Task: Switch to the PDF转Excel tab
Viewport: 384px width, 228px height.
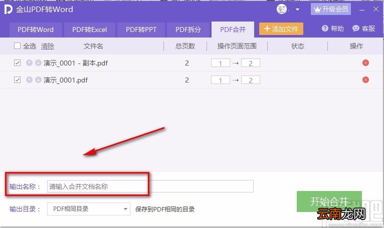Action: click(89, 29)
